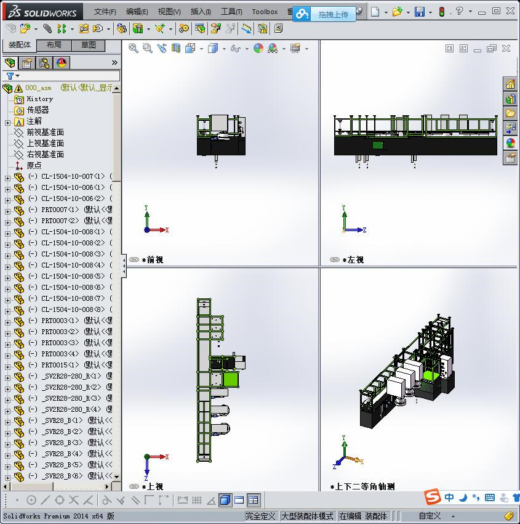Screen dimensions: 520x524
Task: Expand the CL-1504-10-007<1> component node
Action: (x=7, y=178)
